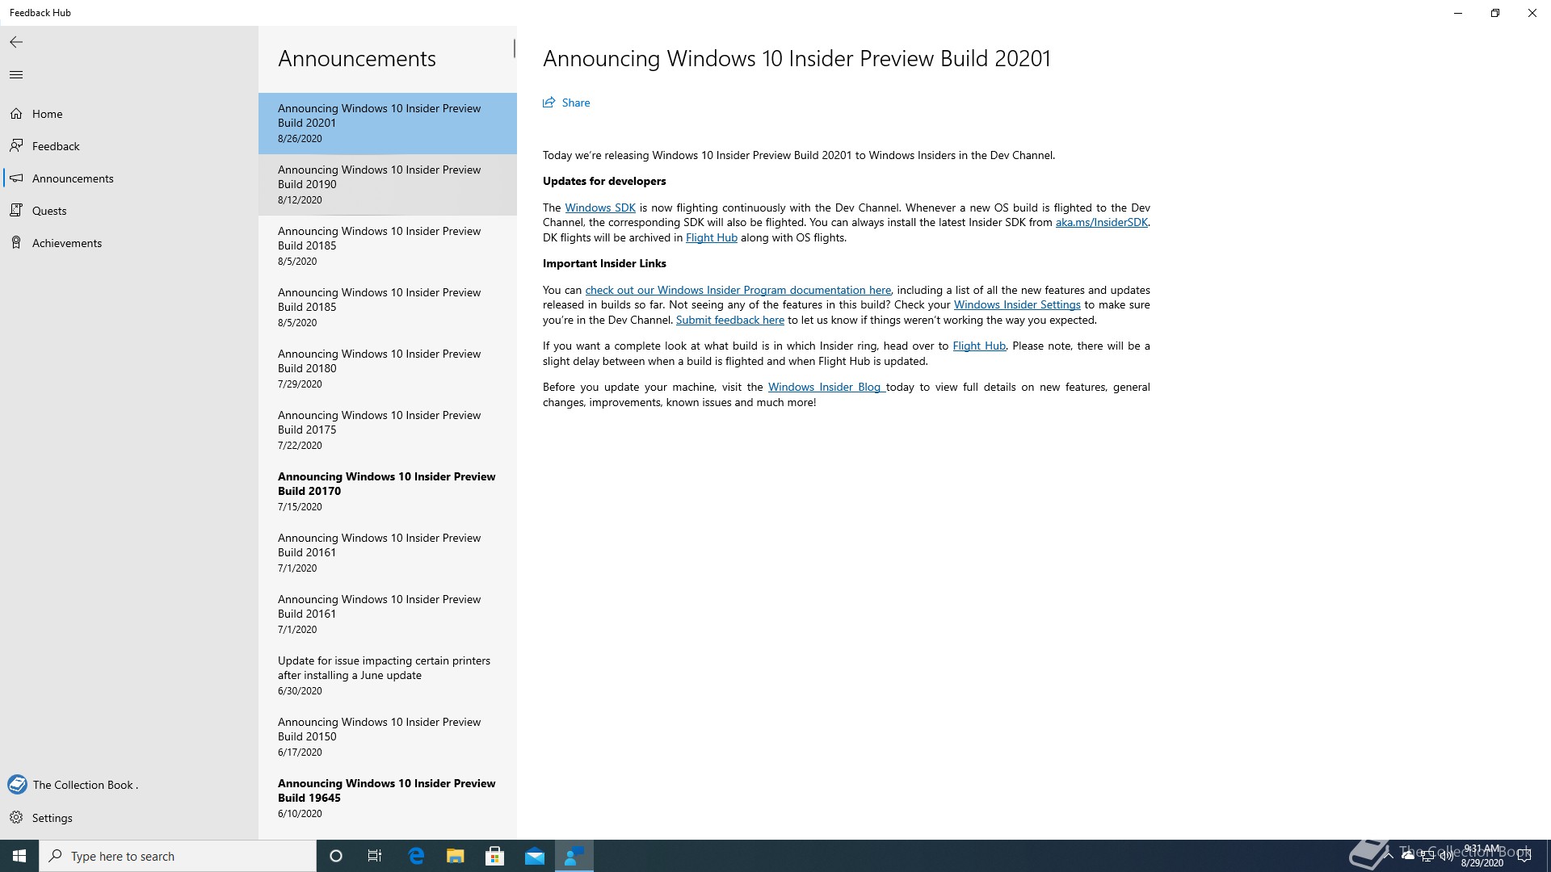
Task: Launch Microsoft Edge from taskbar
Action: (x=416, y=856)
